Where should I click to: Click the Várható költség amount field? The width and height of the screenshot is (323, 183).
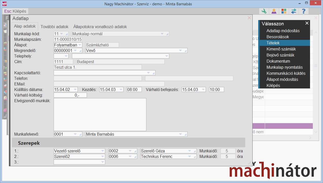pos(70,95)
